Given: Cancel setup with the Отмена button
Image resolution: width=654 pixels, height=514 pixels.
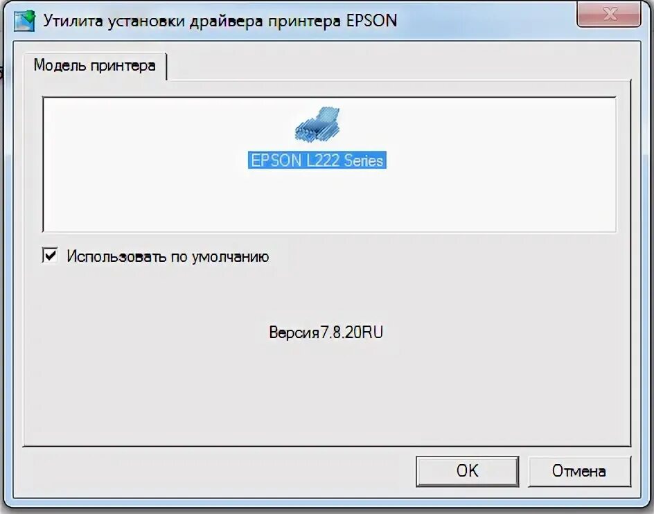Looking at the screenshot, I should pyautogui.click(x=579, y=471).
